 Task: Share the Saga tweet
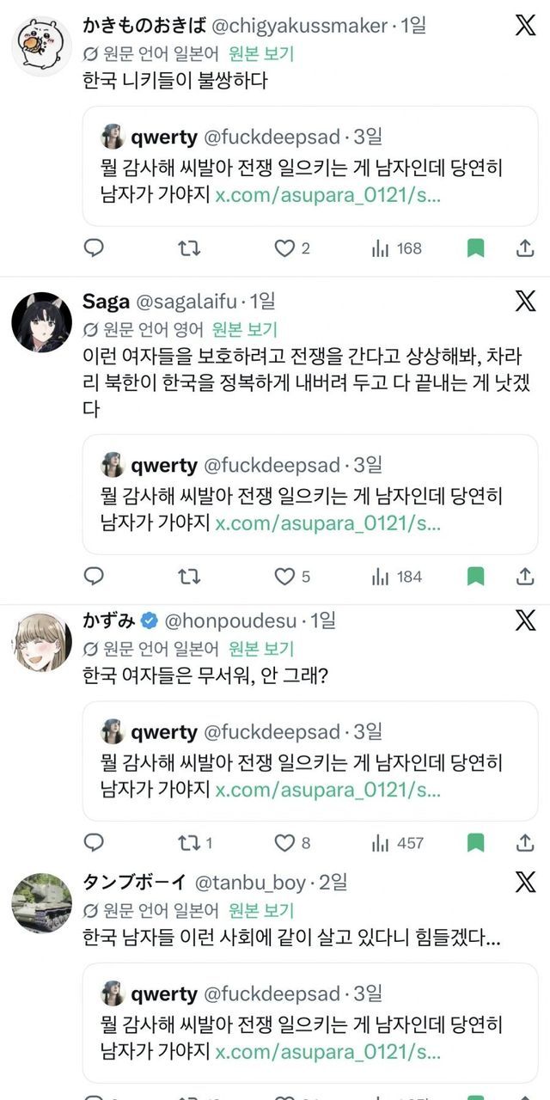[x=524, y=577]
